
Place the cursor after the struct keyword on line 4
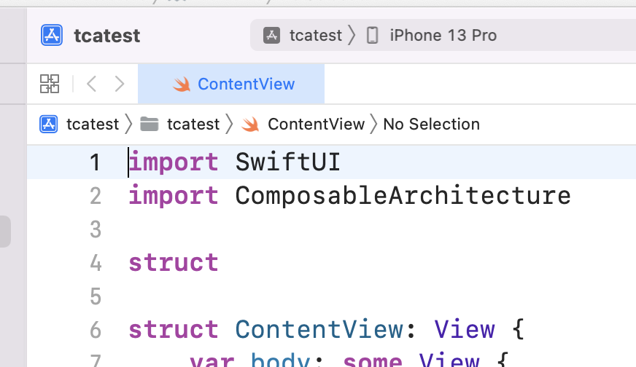coord(220,262)
